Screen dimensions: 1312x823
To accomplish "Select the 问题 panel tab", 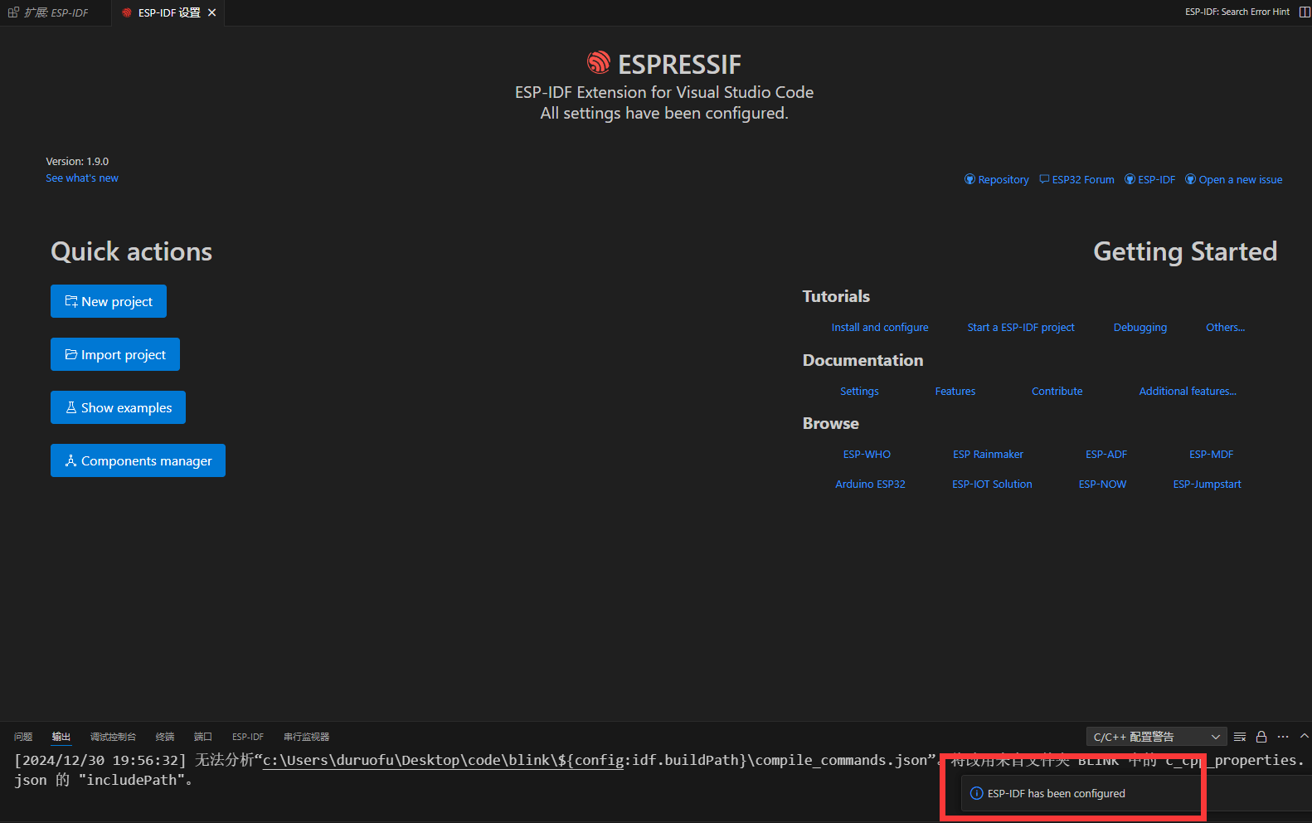I will click(x=23, y=737).
